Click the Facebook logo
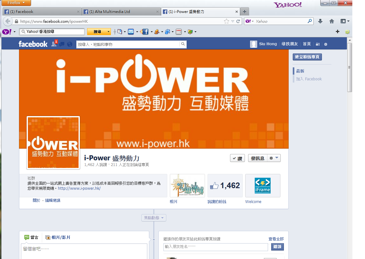 (33, 44)
